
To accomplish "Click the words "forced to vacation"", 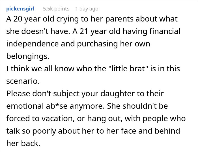I will coord(40,119).
